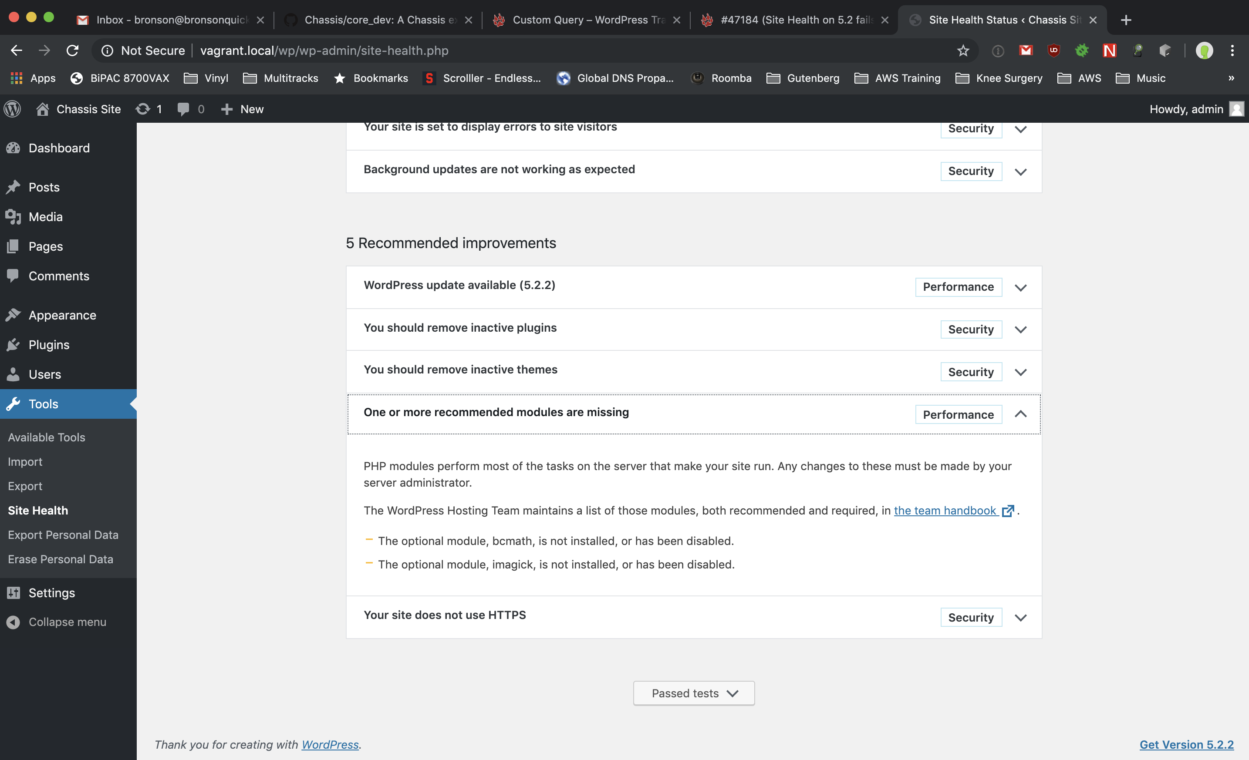Open the team handbook link

[945, 511]
